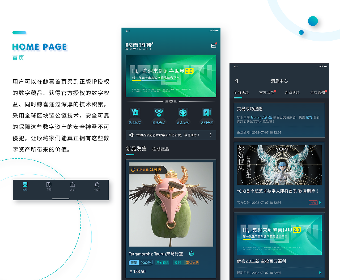Tap the 稀有道具 tag
This screenshot has height=280, width=340.
coord(163,263)
